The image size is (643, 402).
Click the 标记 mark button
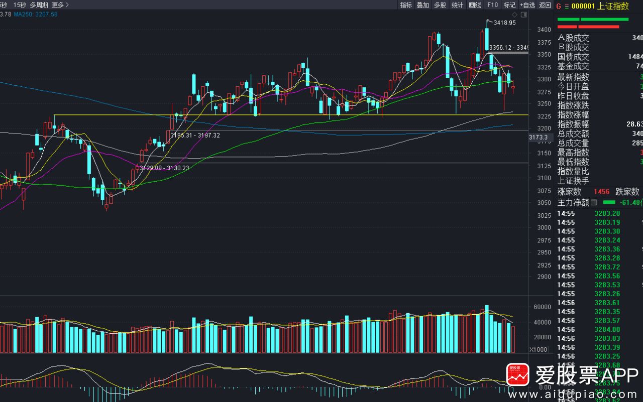point(509,5)
